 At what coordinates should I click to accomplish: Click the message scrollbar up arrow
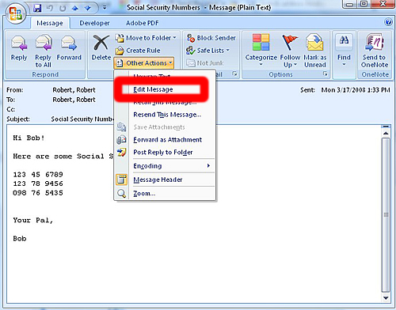click(386, 133)
